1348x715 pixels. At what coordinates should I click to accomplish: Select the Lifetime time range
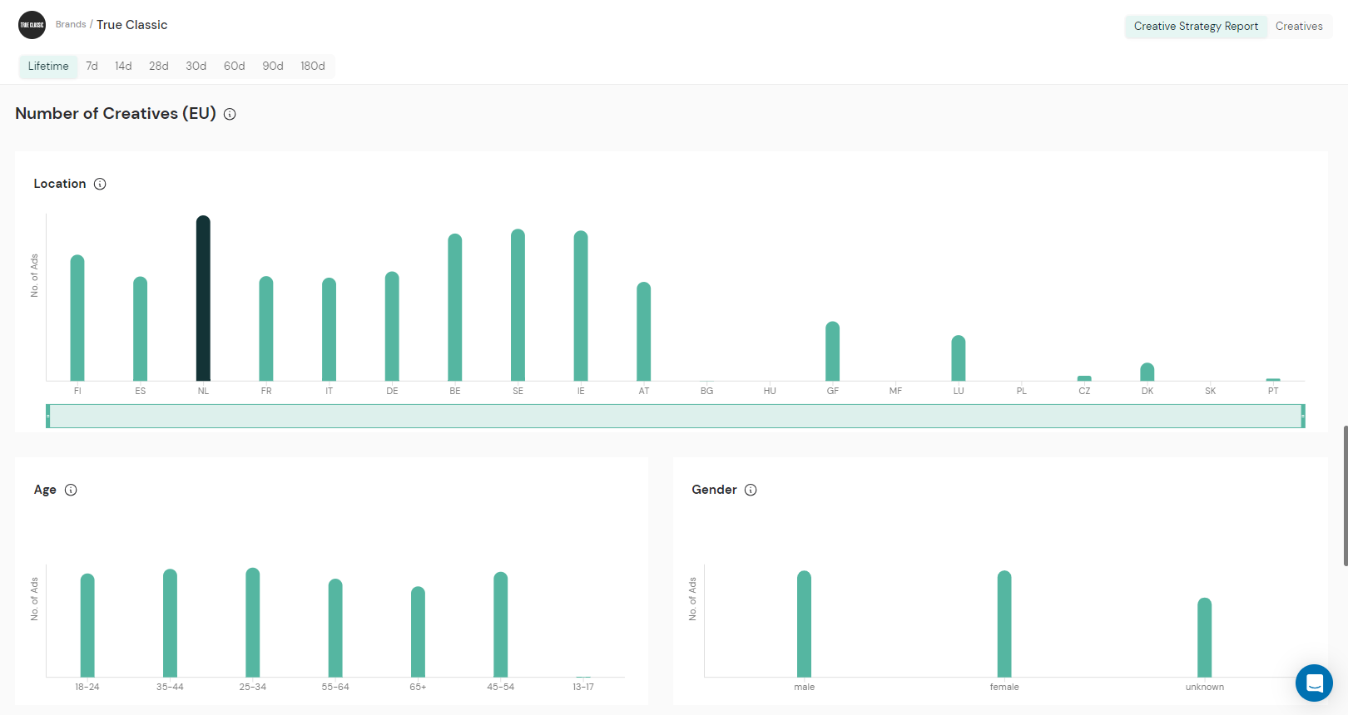pos(48,67)
